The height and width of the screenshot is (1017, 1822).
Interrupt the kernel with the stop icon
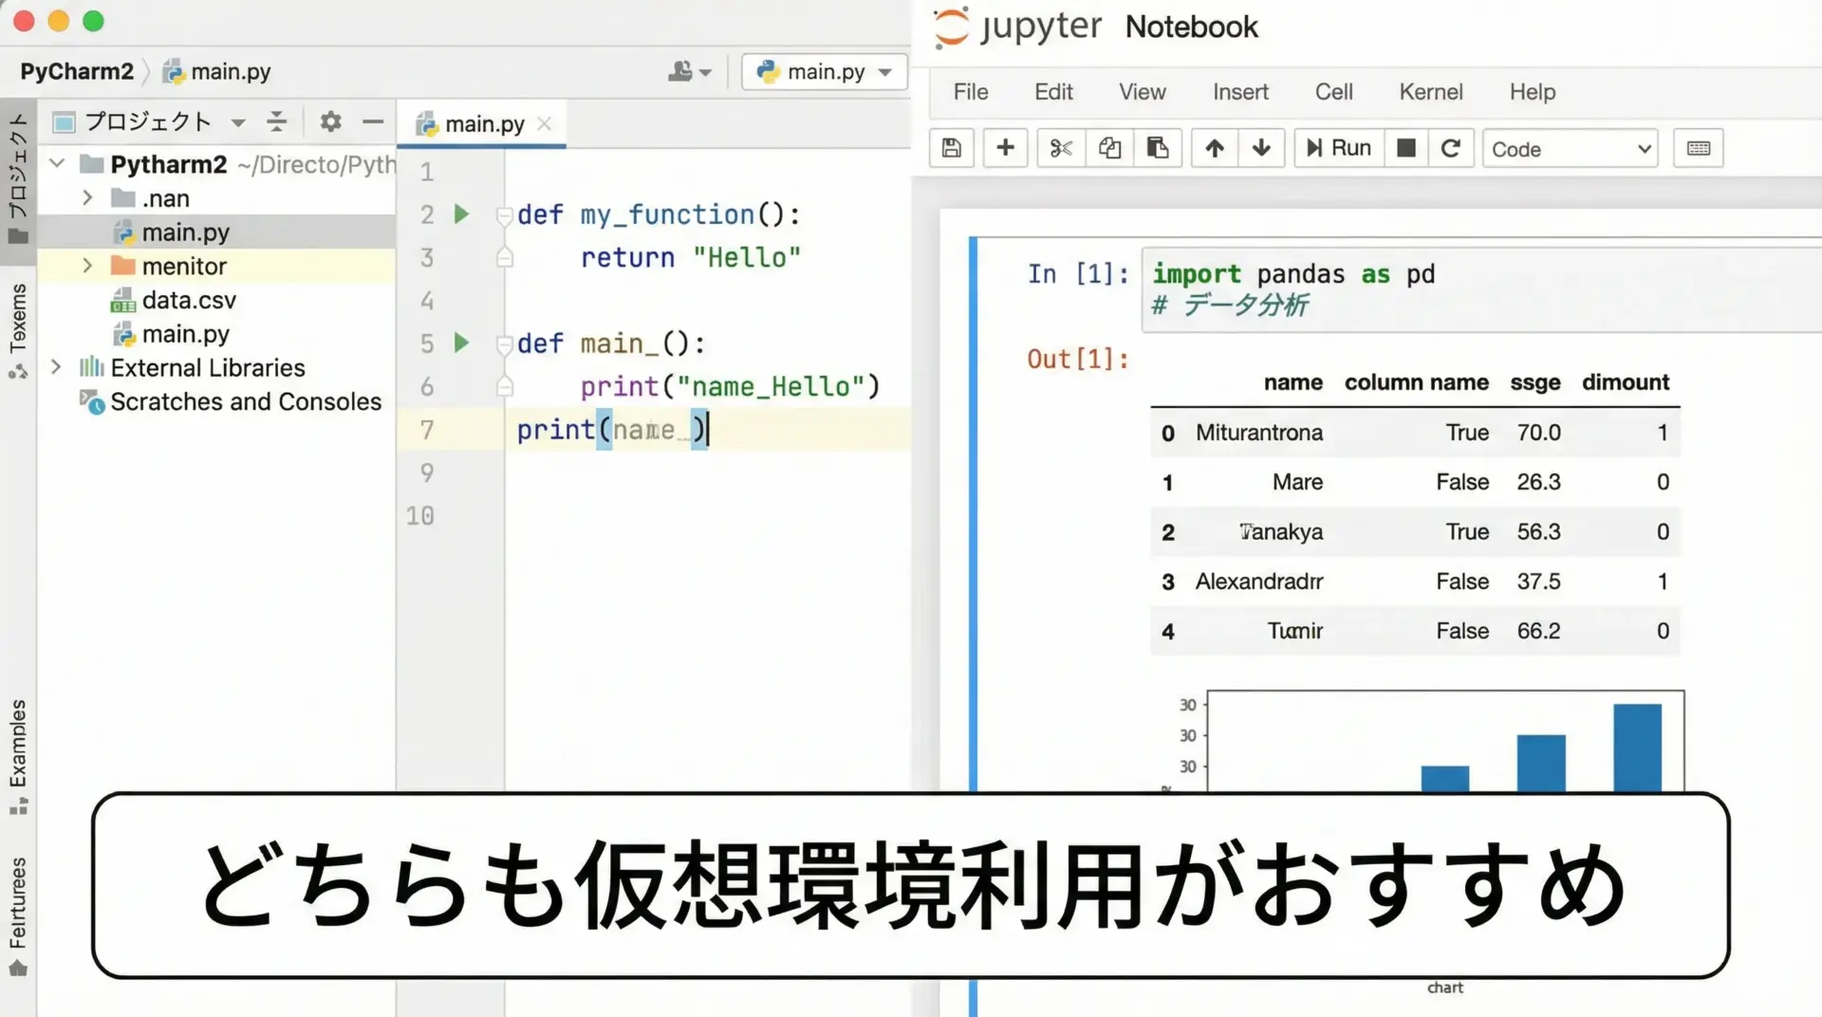click(x=1406, y=148)
